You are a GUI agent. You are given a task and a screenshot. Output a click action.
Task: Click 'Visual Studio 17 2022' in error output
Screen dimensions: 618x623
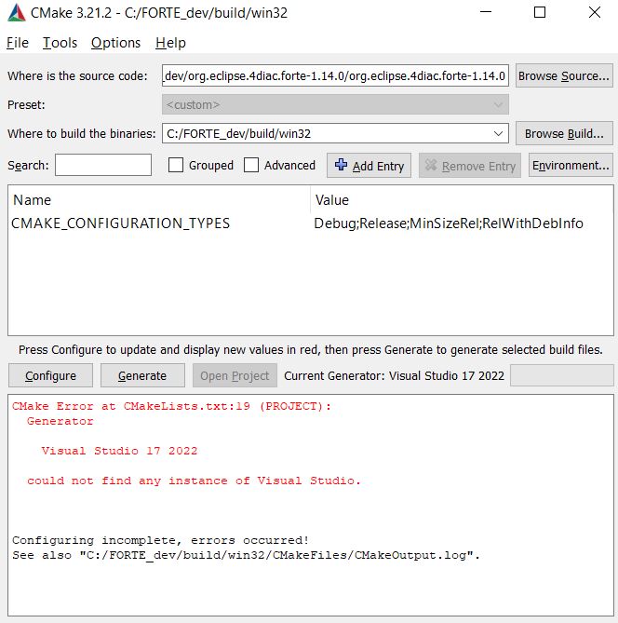coord(119,451)
